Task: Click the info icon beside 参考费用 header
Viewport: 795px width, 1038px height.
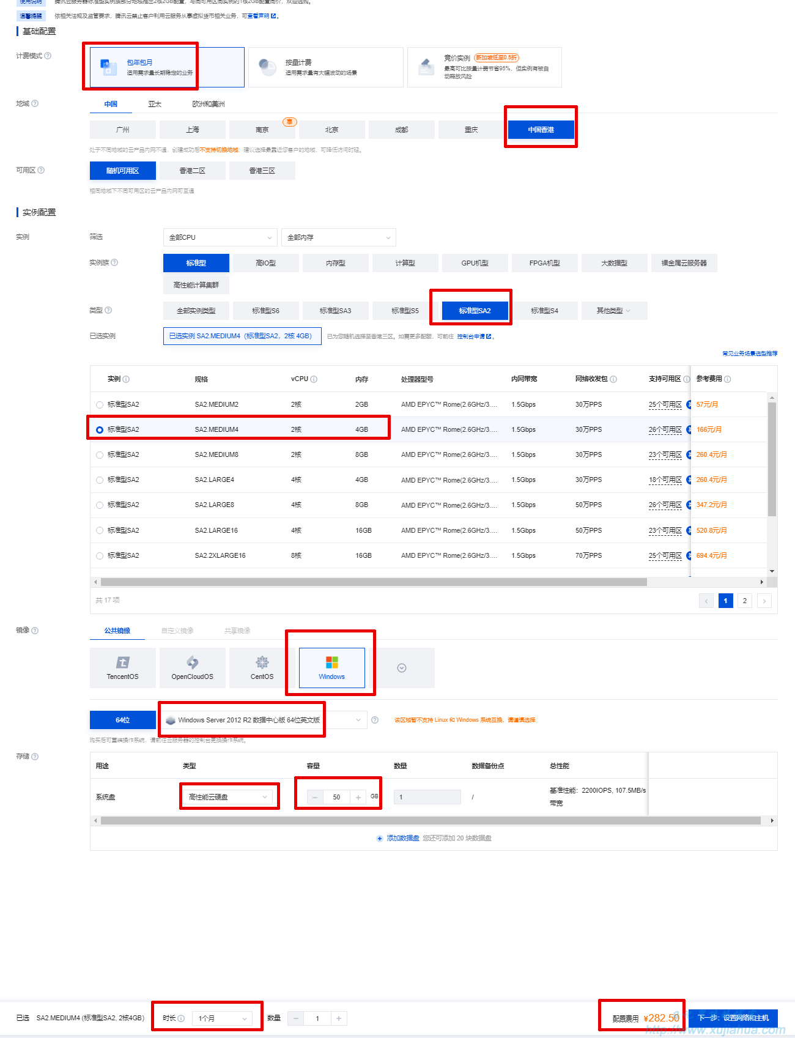Action: point(728,379)
